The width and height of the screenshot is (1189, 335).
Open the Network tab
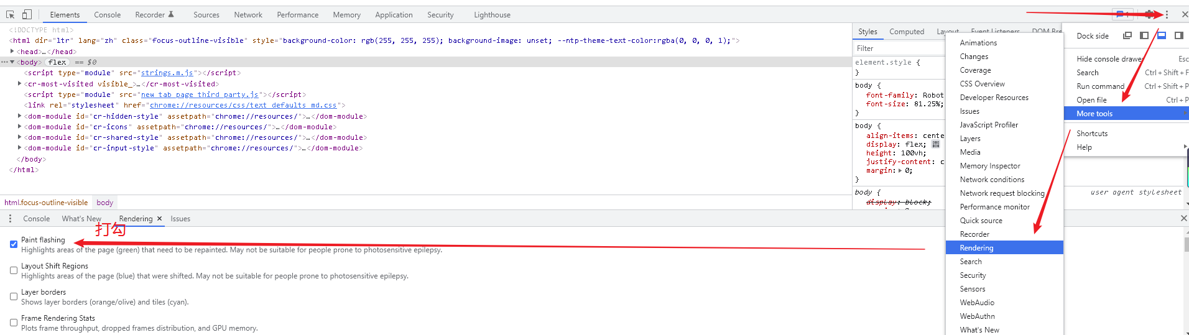click(x=248, y=15)
